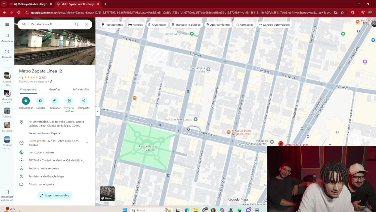Image resolution: width=376 pixels, height=212 pixels.
Task: Filter by Qué hacer chip
Action: pos(157,25)
